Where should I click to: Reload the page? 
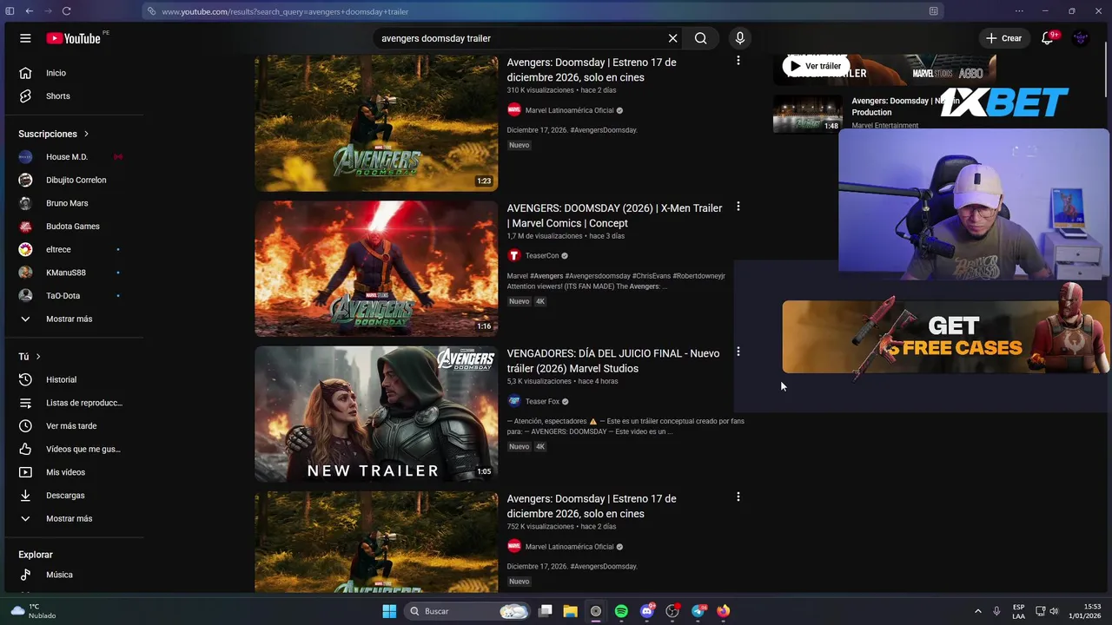tap(66, 11)
